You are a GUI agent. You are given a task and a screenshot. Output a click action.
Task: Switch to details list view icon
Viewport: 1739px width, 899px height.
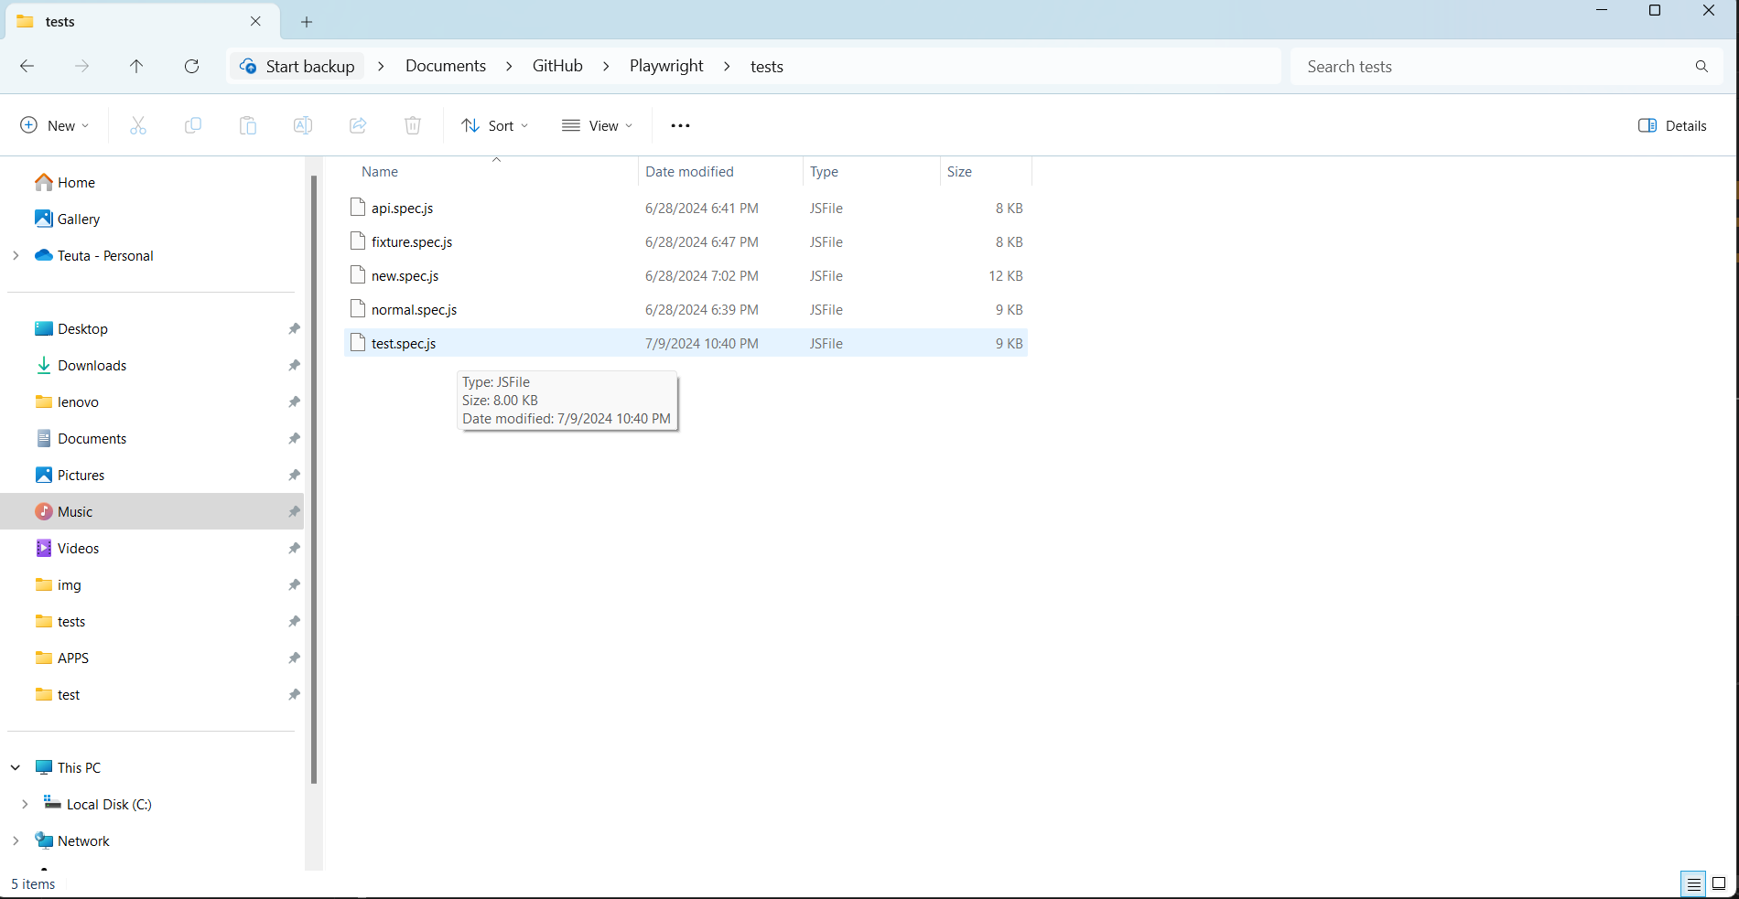1693,883
